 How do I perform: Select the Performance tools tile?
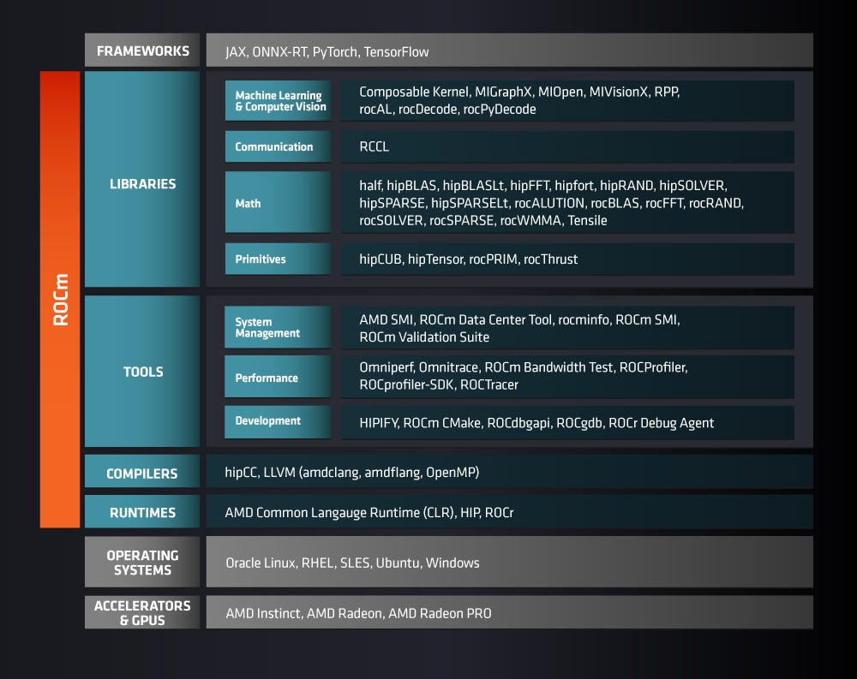click(277, 376)
